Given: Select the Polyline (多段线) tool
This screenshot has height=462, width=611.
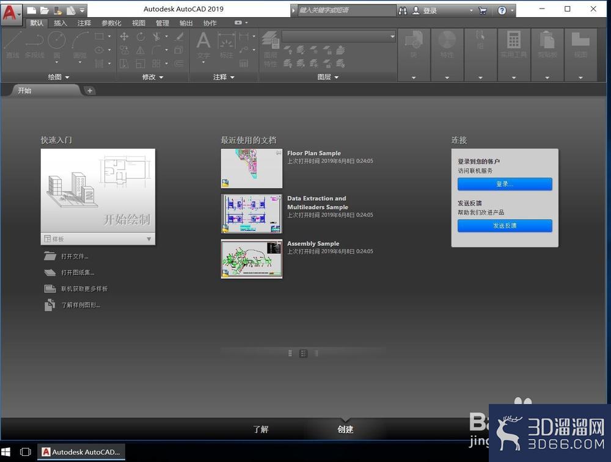Looking at the screenshot, I should 34,45.
